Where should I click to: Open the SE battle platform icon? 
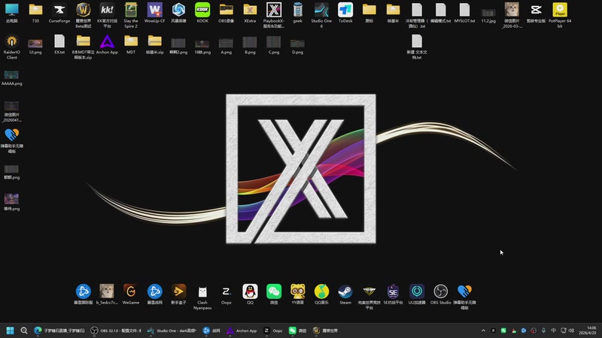point(393,294)
